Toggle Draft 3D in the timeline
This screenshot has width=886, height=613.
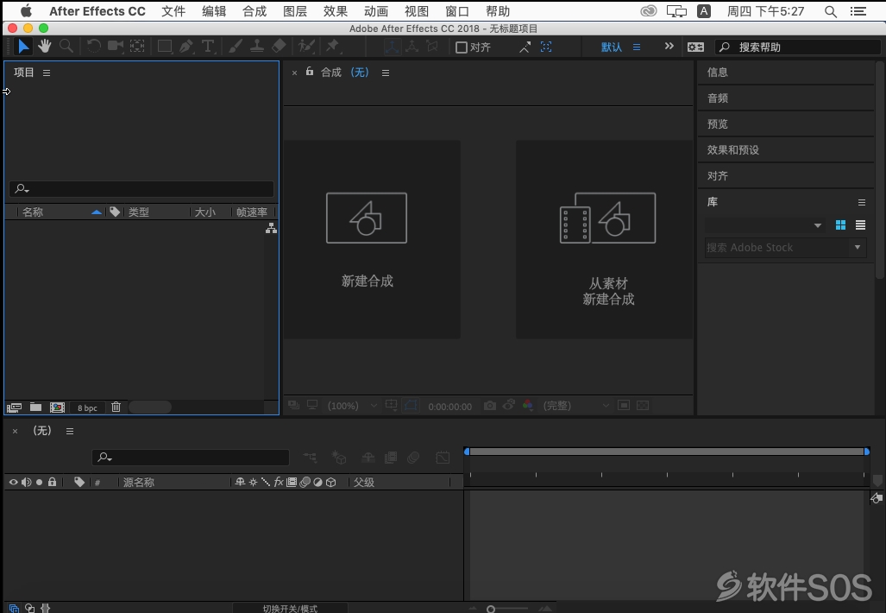click(339, 457)
